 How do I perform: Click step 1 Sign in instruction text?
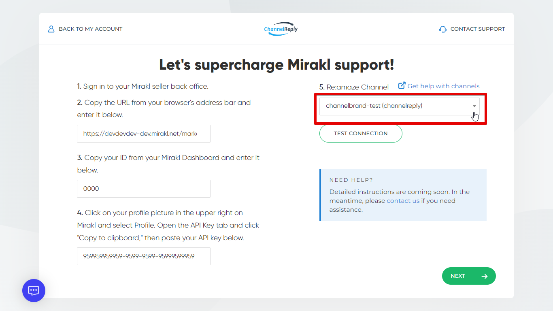coord(143,86)
